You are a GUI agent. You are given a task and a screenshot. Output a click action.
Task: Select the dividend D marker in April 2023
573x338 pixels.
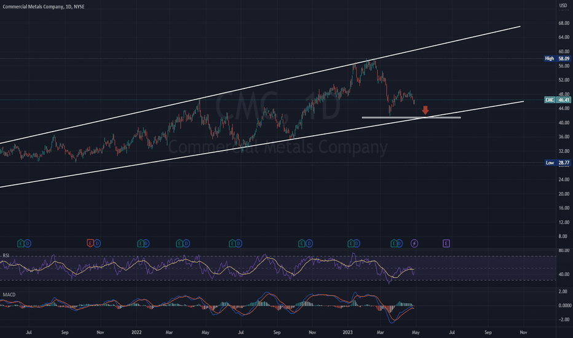coord(400,243)
